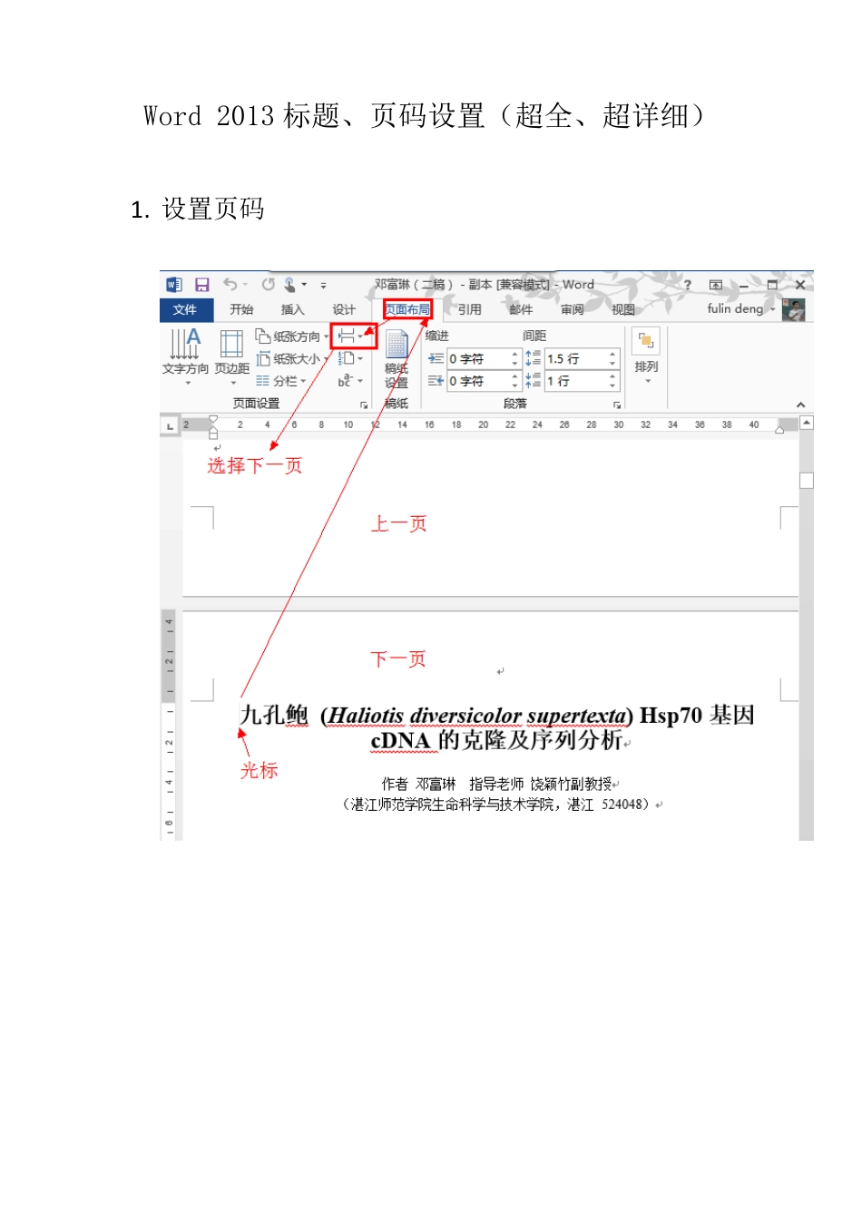The image size is (862, 1219).
Task: Switch to the 开始 tab
Action: 241,309
